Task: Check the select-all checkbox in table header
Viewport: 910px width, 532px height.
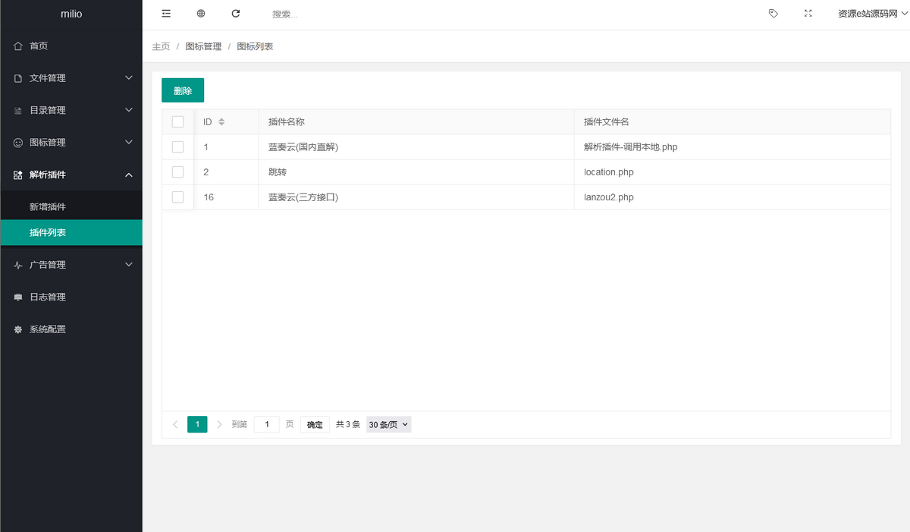Action: coord(178,122)
